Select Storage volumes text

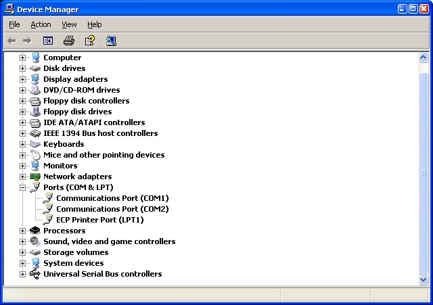click(x=76, y=252)
